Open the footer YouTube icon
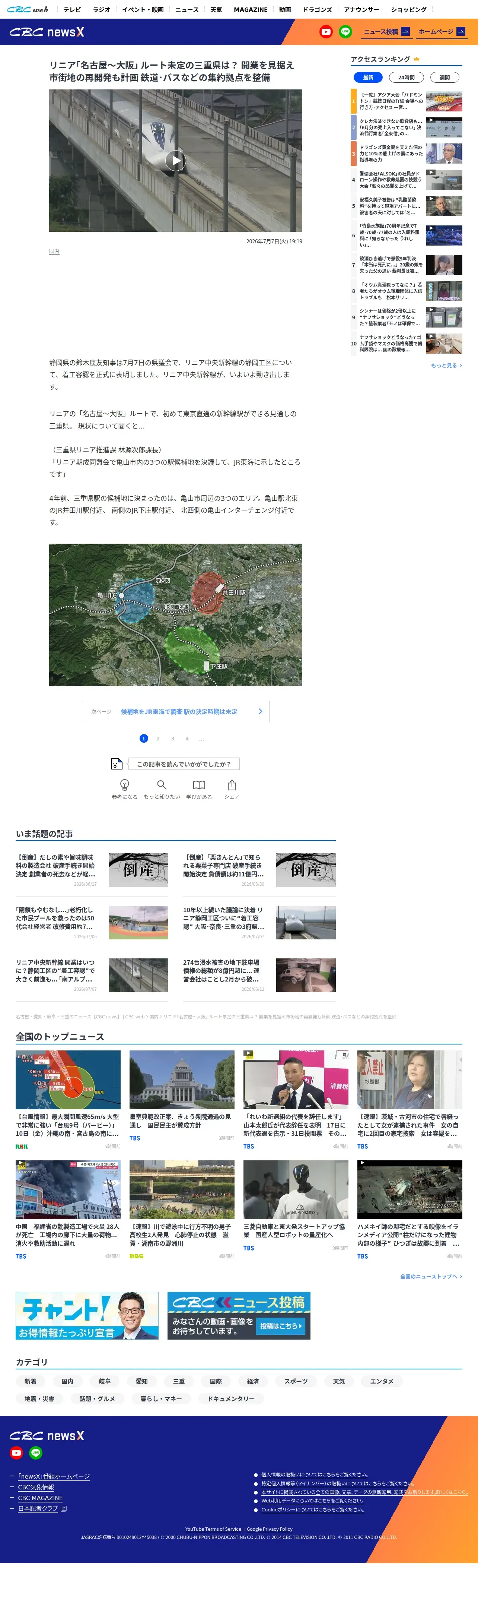 16,1453
